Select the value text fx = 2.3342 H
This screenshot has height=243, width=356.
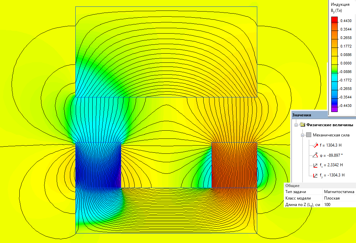point(331,165)
